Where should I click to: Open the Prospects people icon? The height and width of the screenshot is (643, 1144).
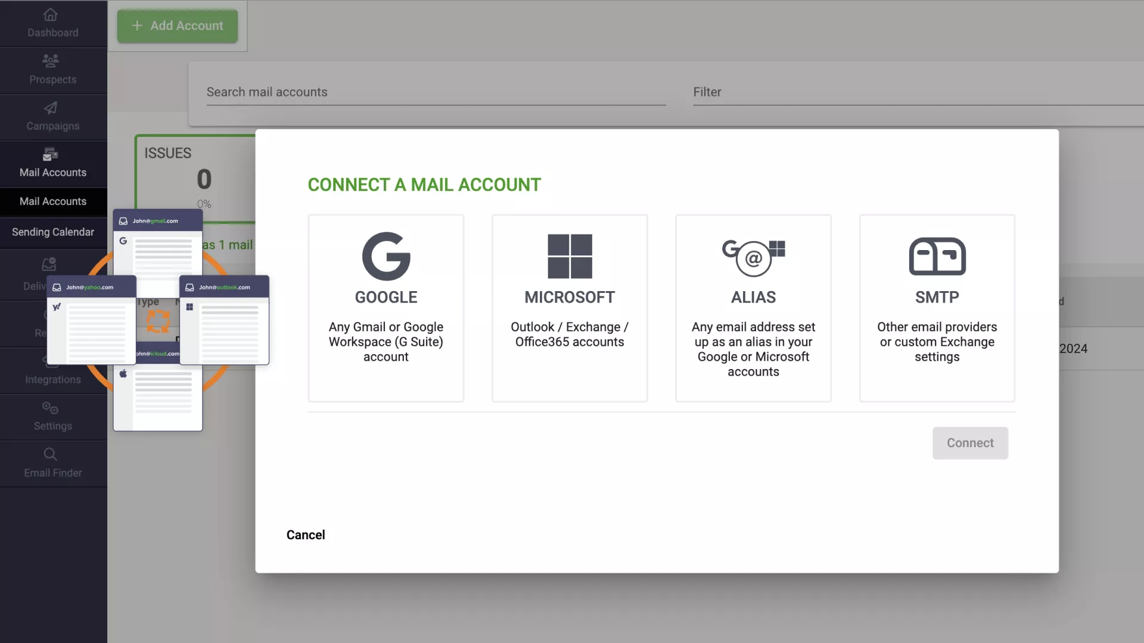tap(51, 60)
